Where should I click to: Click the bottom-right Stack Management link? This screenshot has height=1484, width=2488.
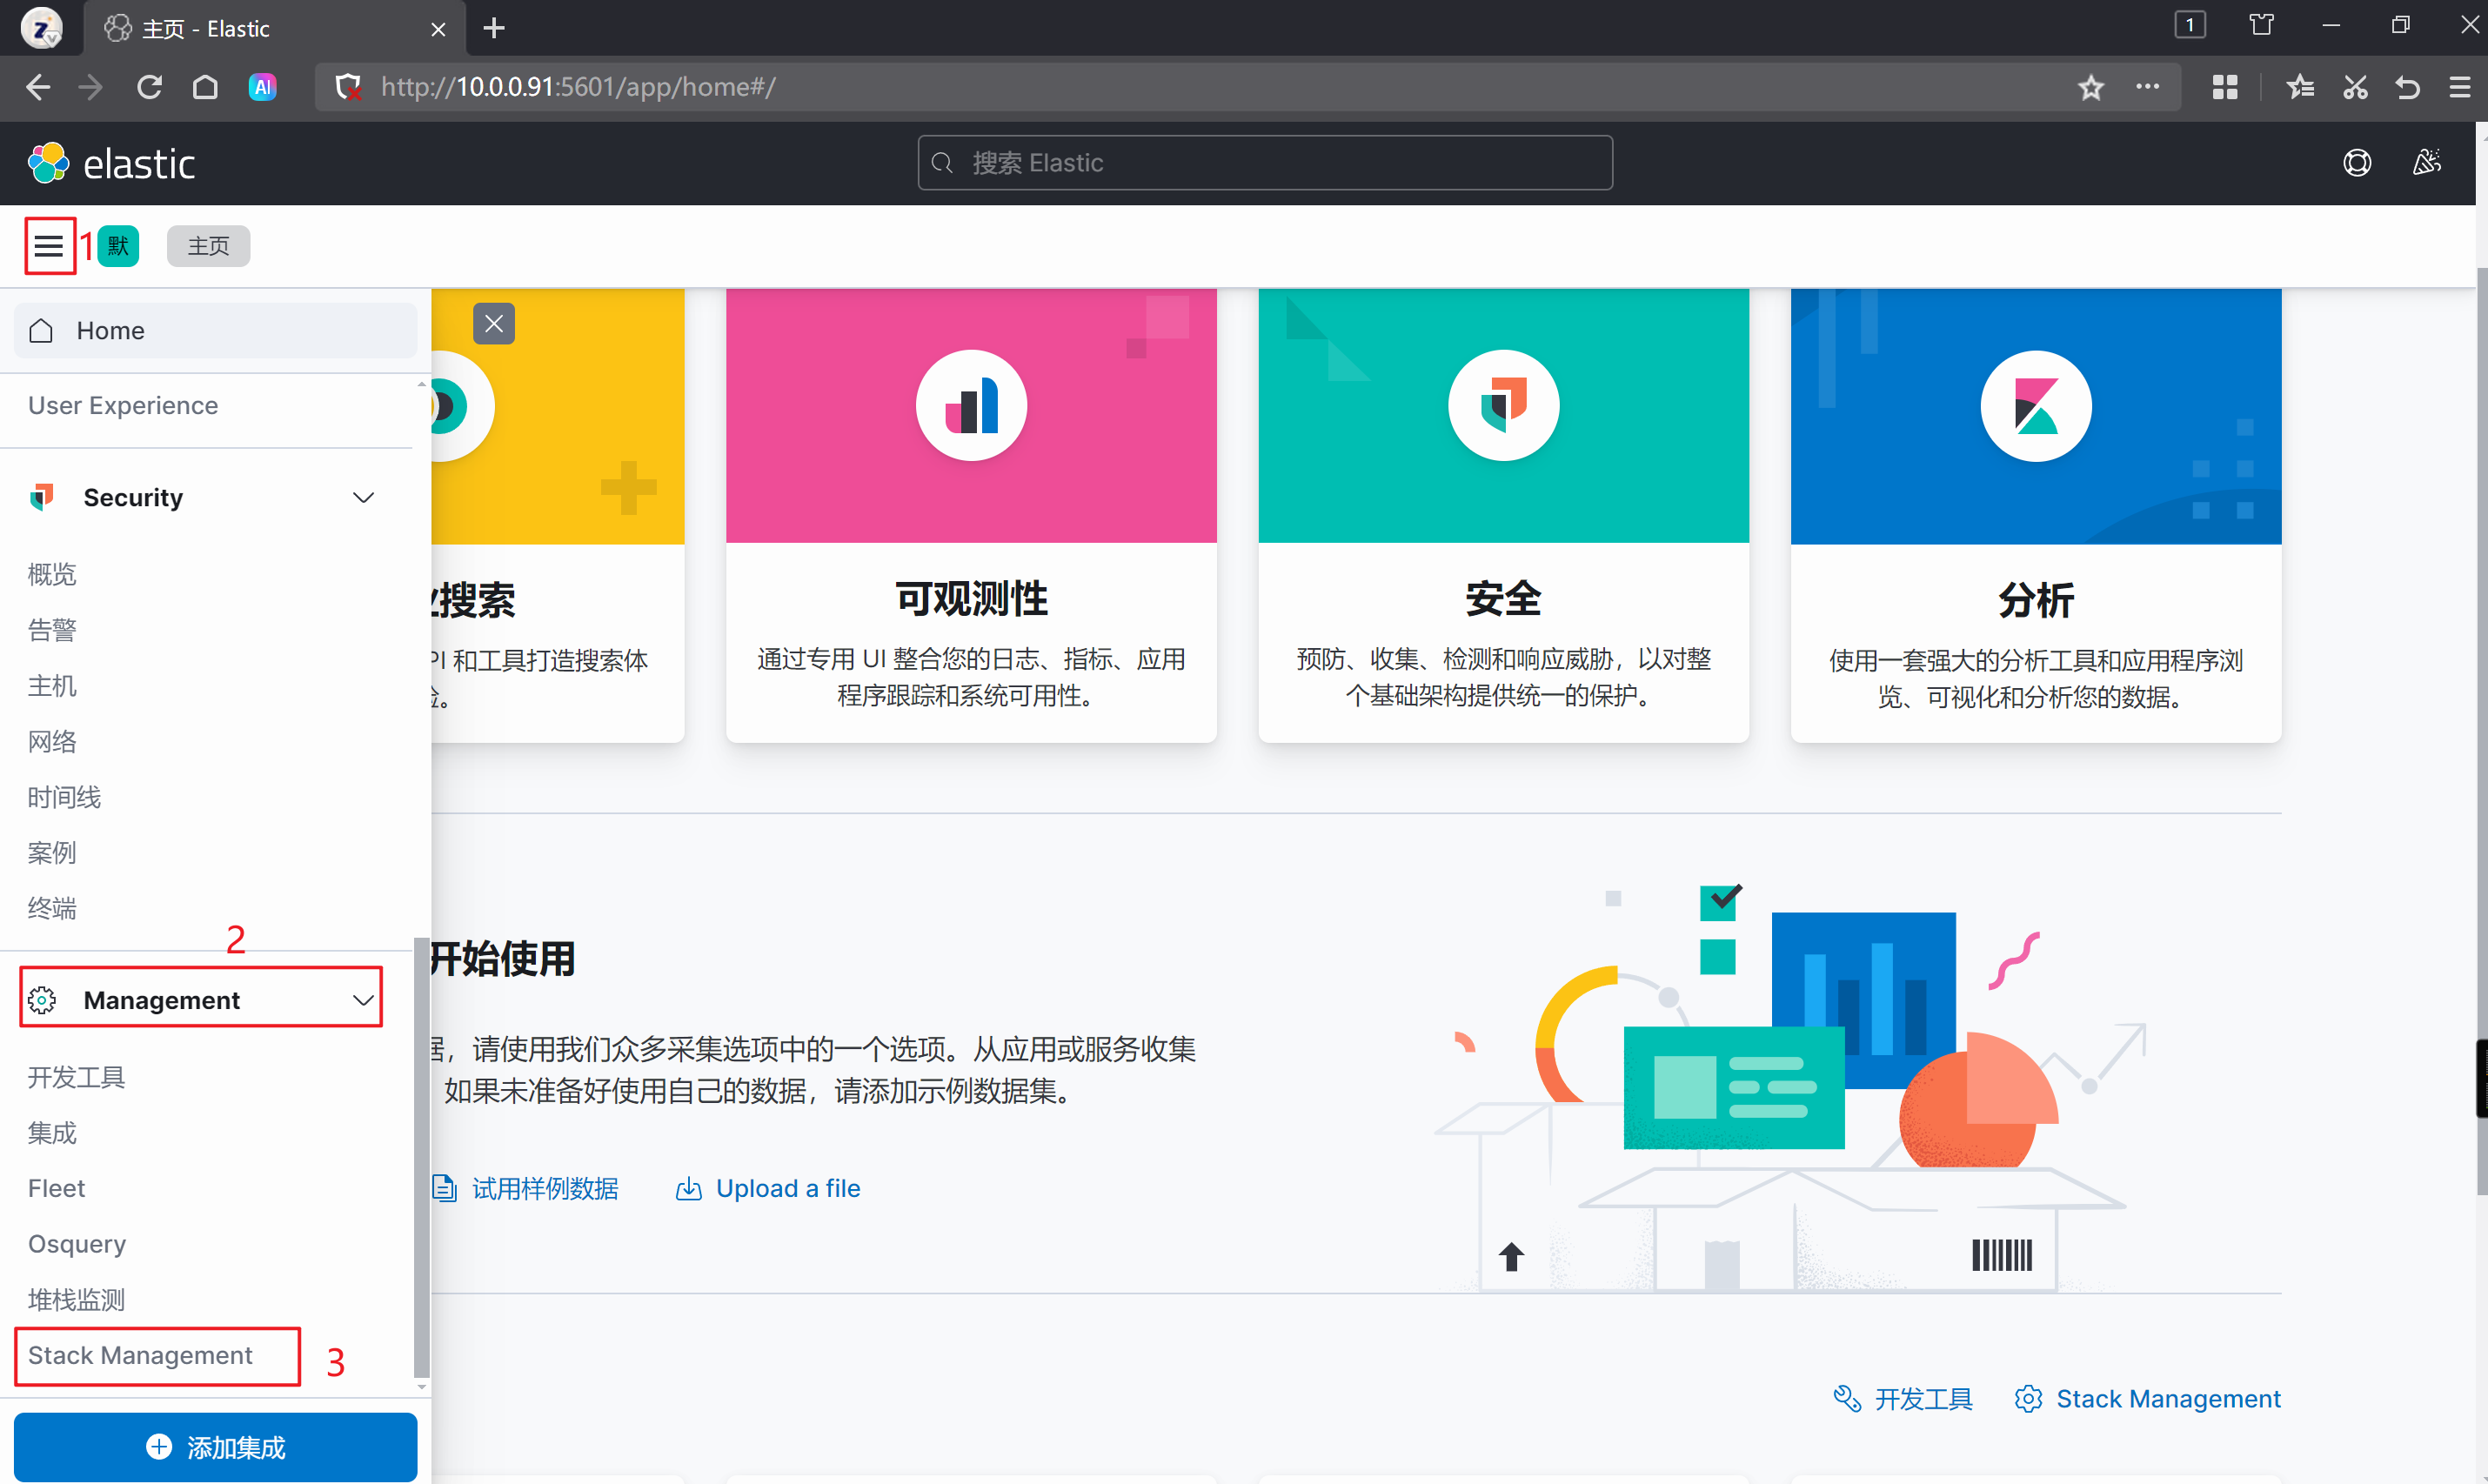[x=2148, y=1399]
